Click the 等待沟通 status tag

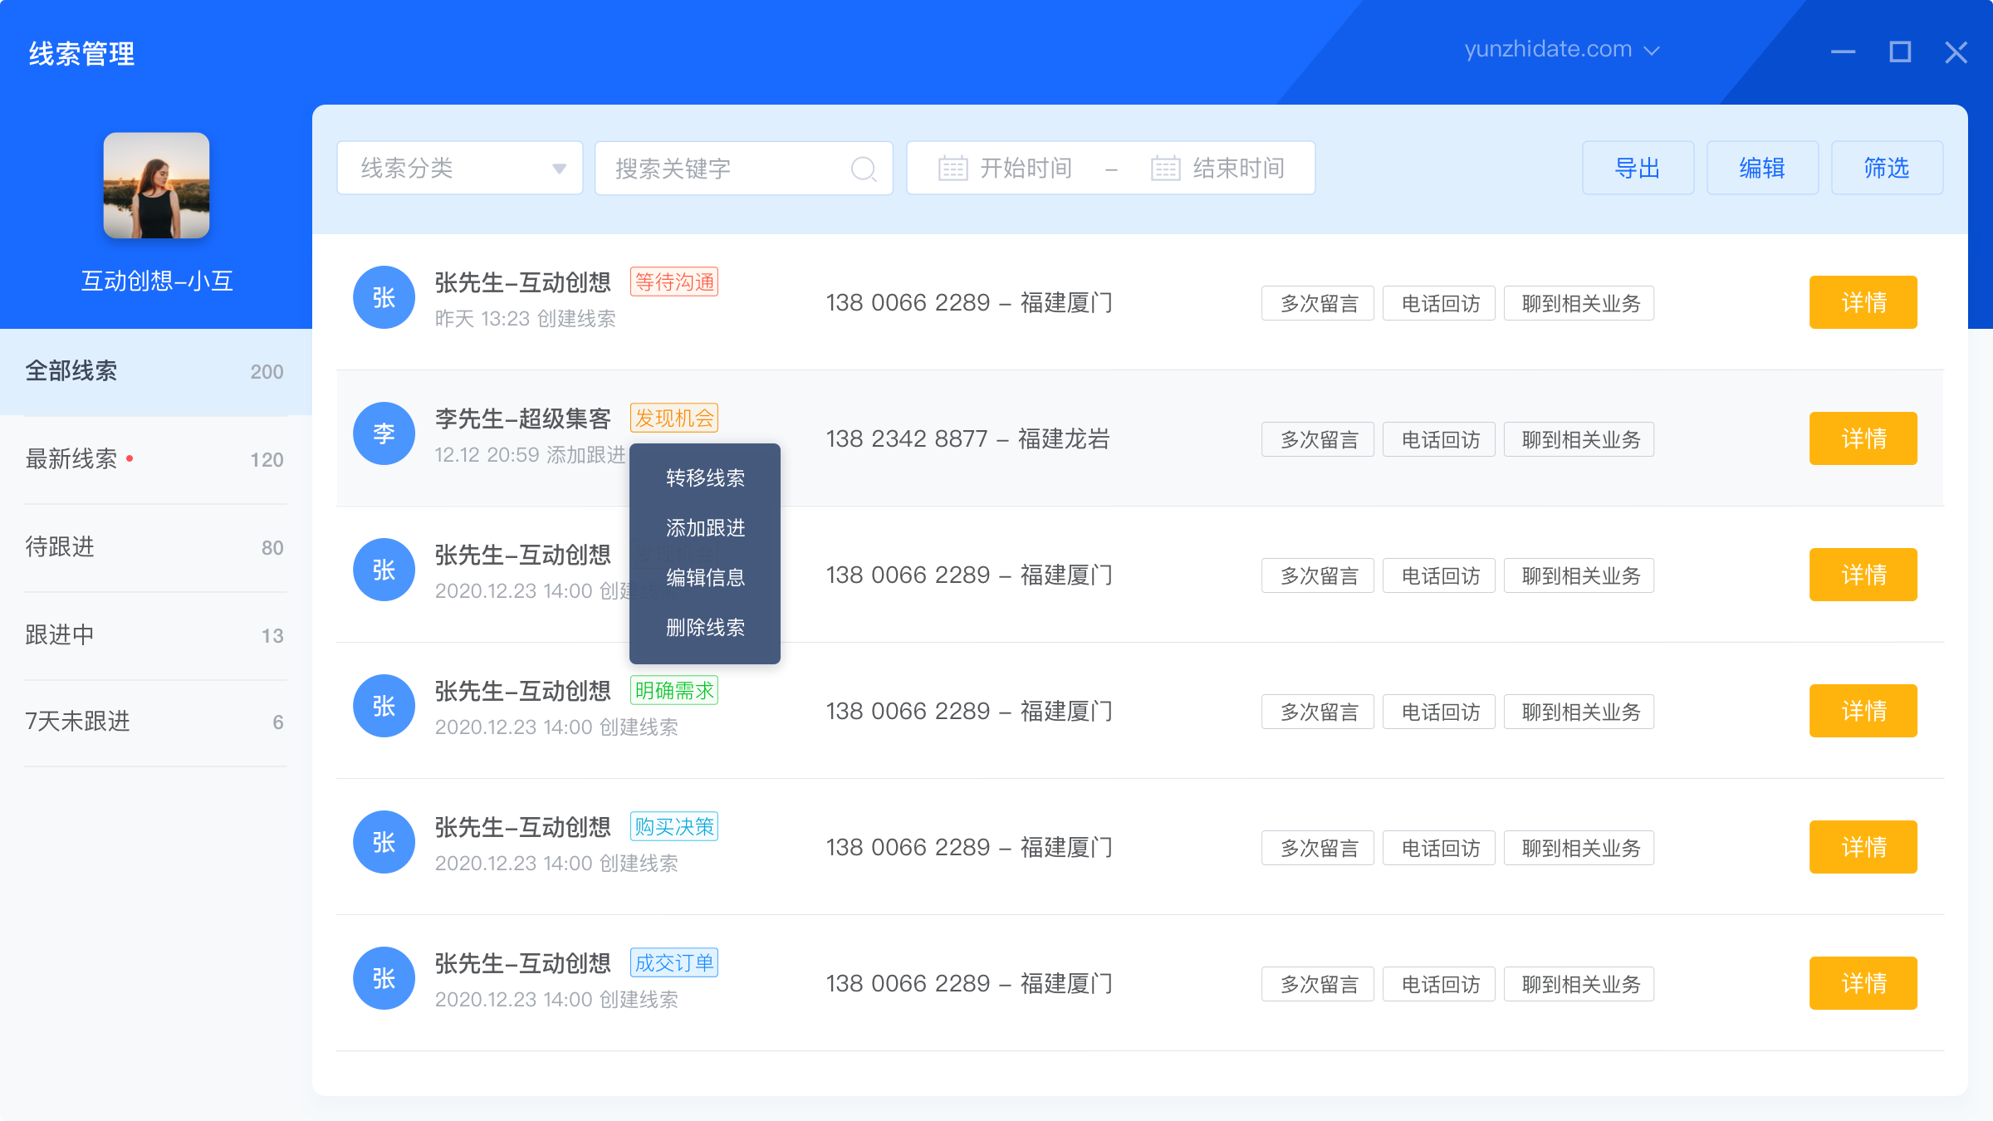click(674, 282)
